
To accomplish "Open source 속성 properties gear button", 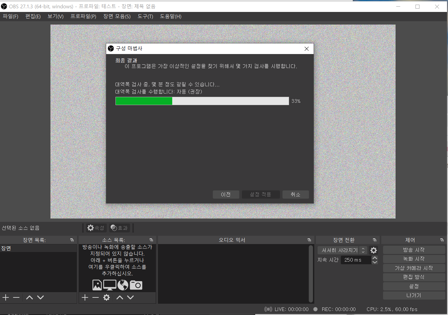I will (x=96, y=228).
